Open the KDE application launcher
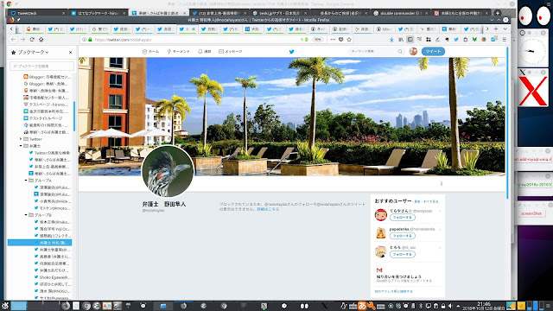 tap(5, 306)
